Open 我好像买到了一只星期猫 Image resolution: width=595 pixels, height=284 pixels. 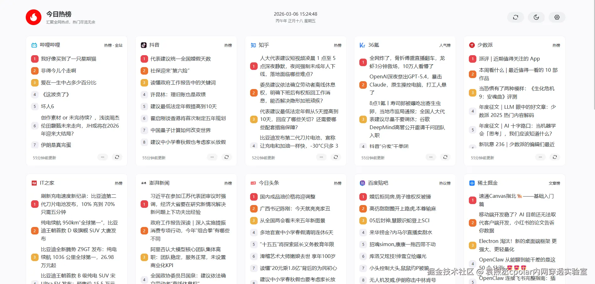pos(68,59)
